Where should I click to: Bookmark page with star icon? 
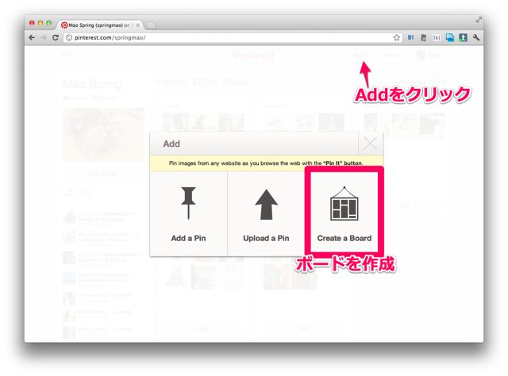[x=397, y=37]
